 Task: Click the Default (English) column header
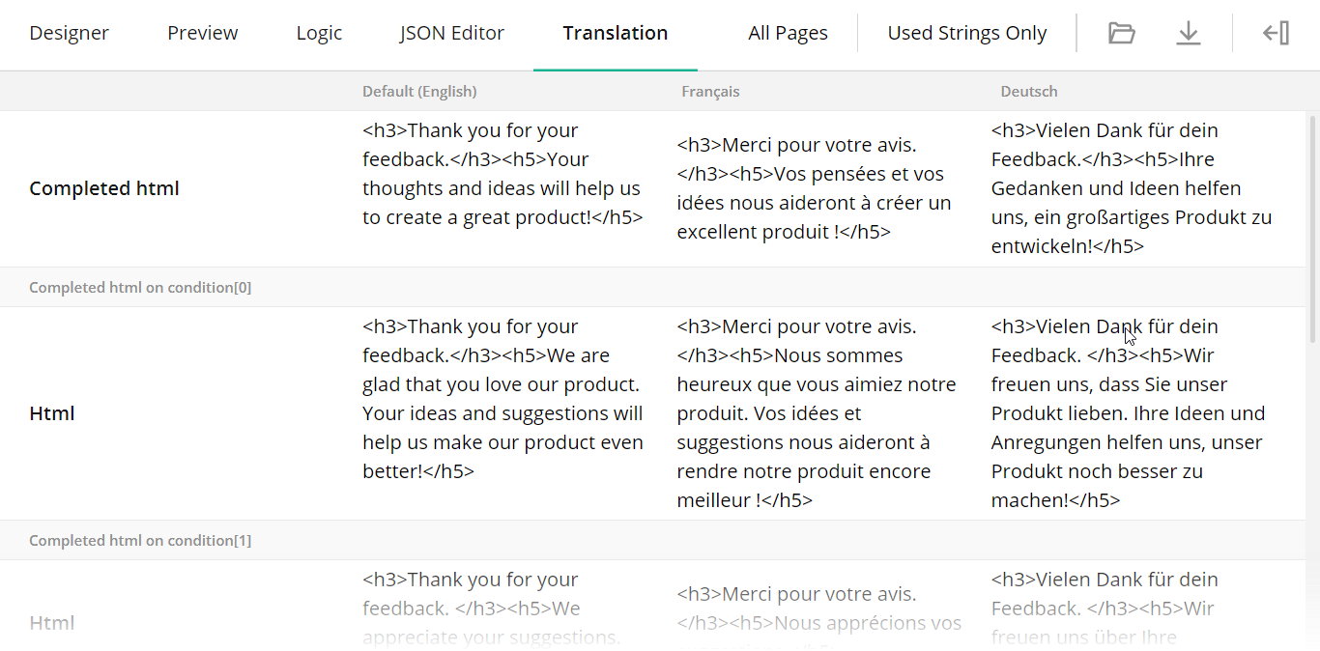pyautogui.click(x=419, y=91)
